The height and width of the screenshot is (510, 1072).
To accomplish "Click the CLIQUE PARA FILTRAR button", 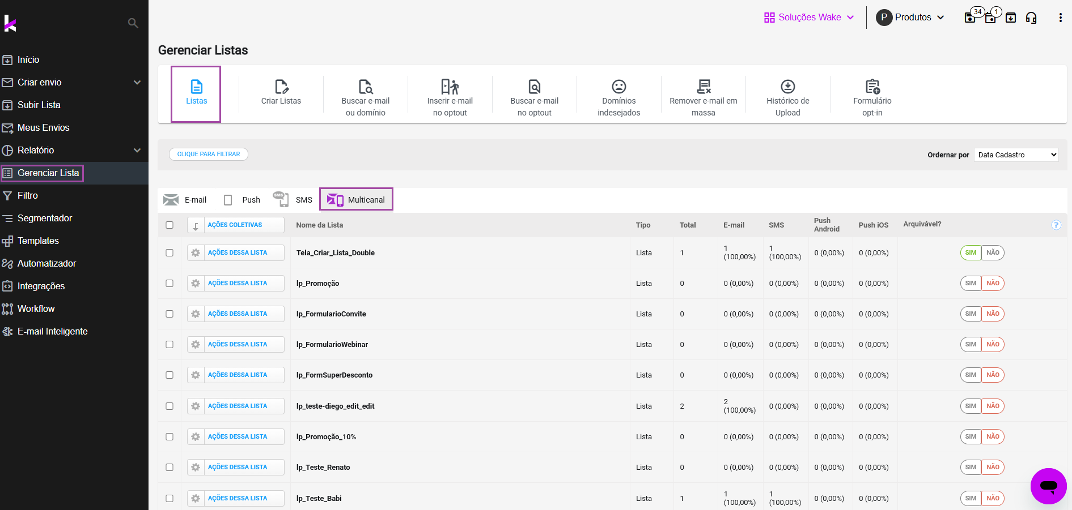I will coord(209,154).
